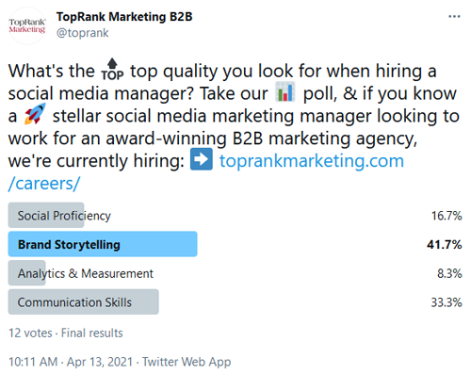
Task: Follow the /careers/ link text
Action: coord(44,184)
